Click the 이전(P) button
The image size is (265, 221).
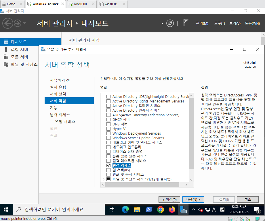[x=169, y=199]
